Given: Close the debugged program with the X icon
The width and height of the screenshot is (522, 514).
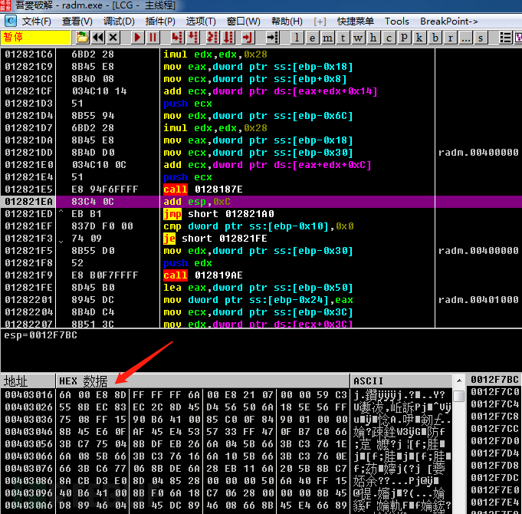Looking at the screenshot, I should (x=113, y=37).
